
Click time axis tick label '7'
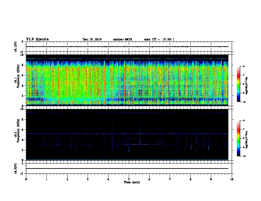pos(170,179)
